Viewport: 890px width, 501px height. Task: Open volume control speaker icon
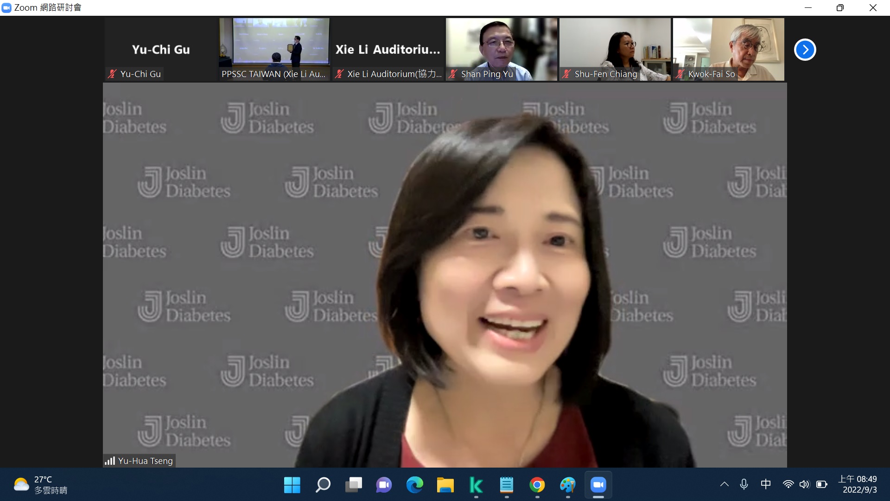[x=804, y=485]
